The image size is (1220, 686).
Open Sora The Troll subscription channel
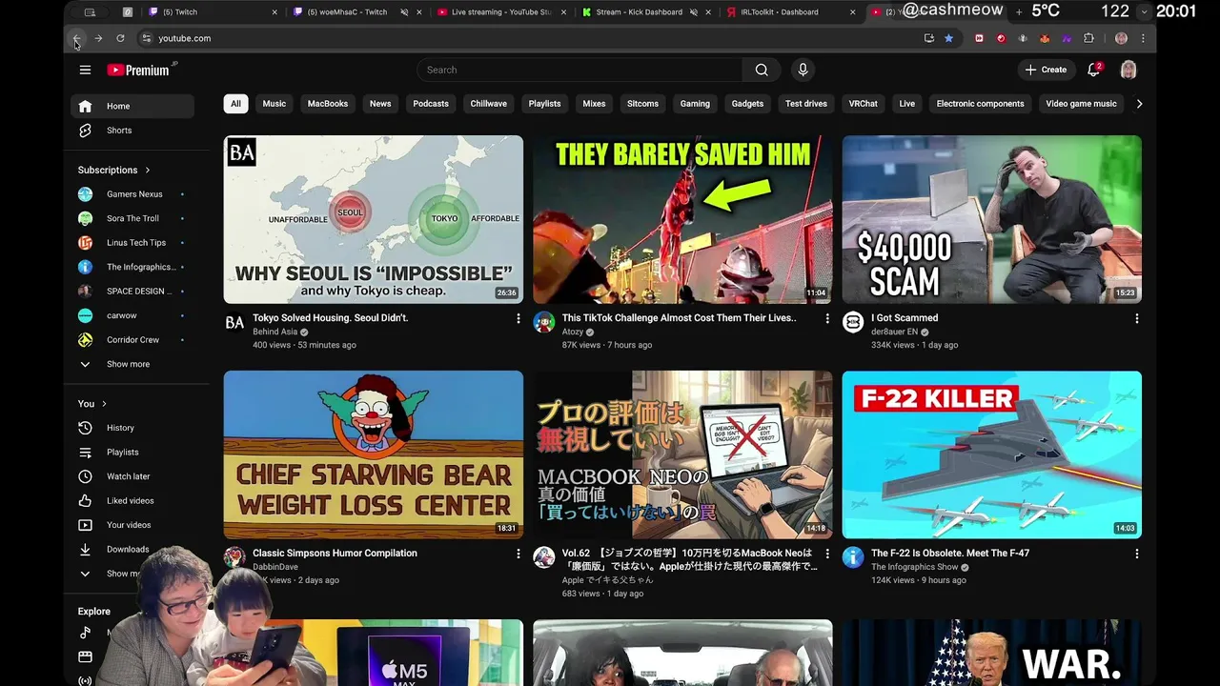pos(132,218)
